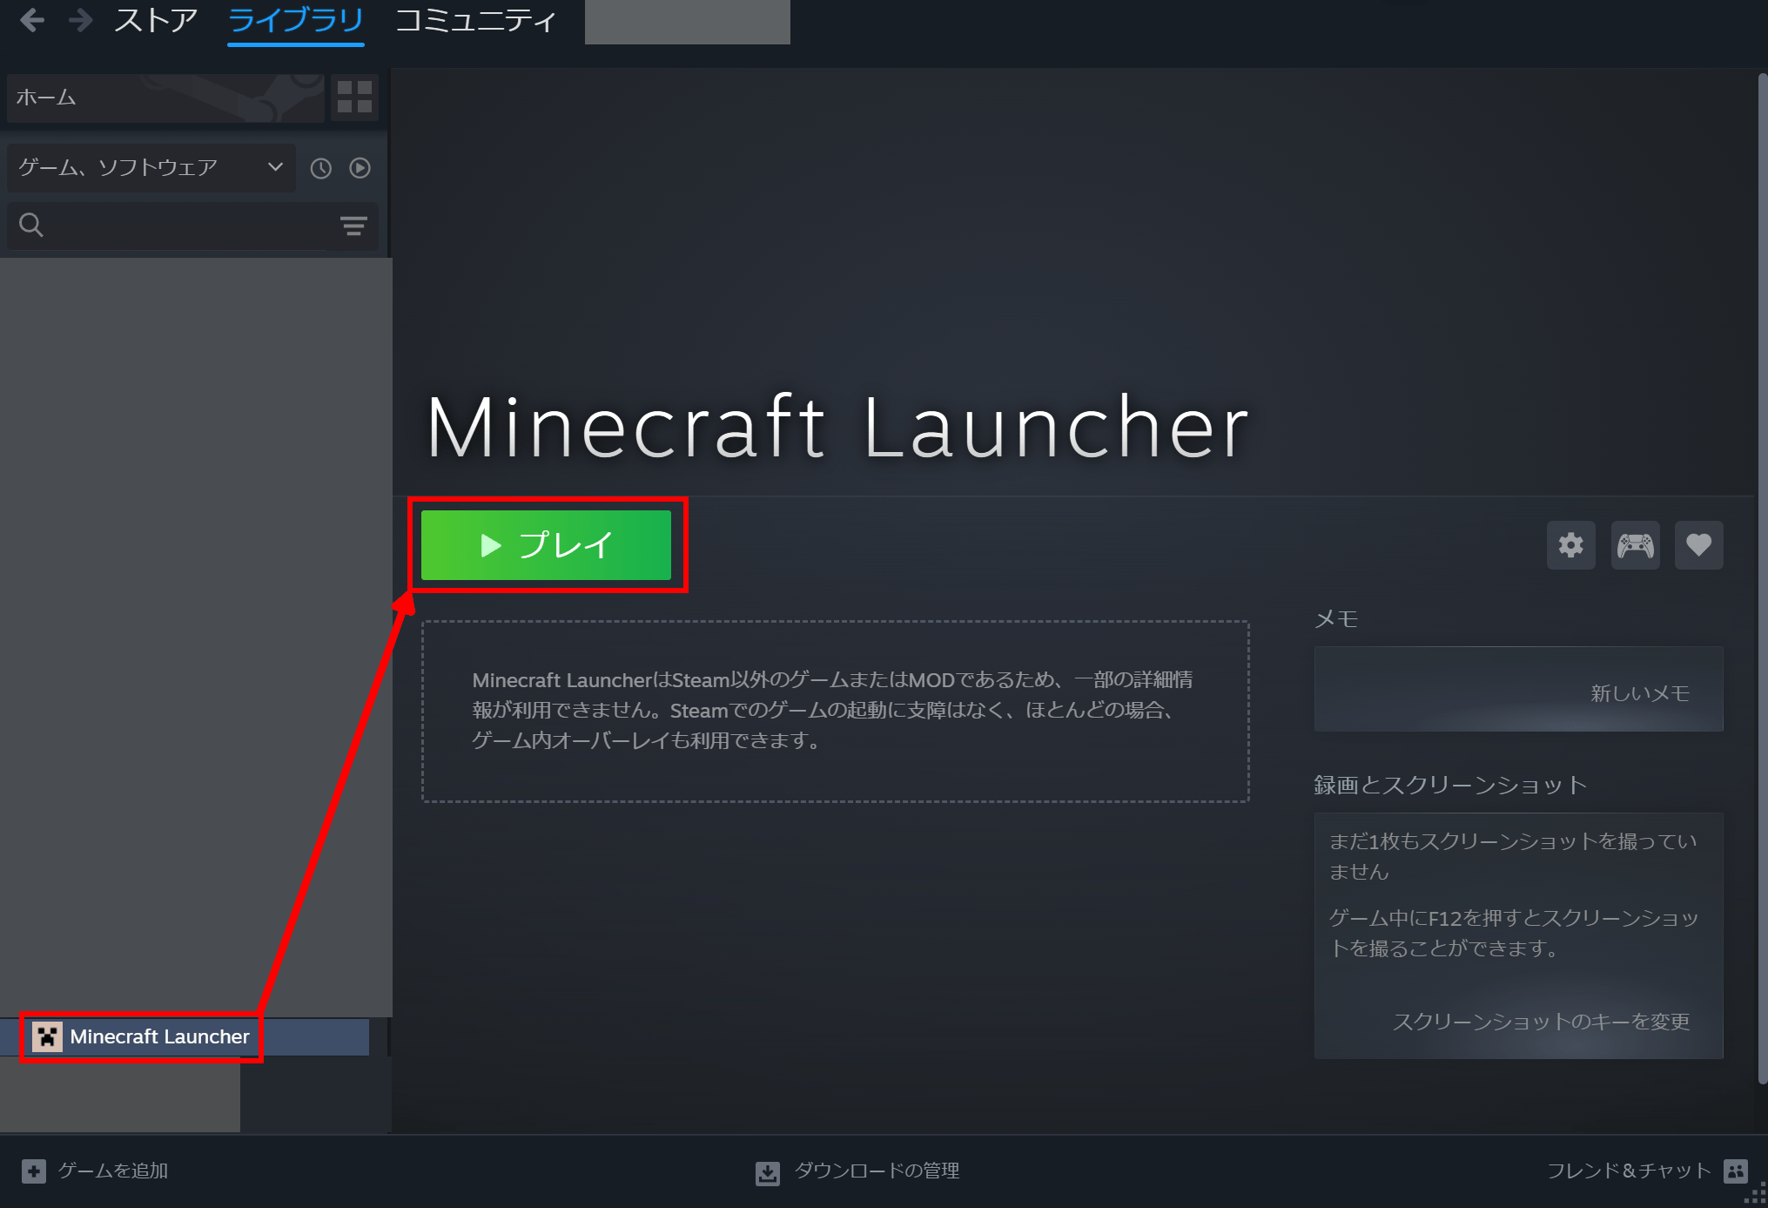Select the ライブラリ tab
The width and height of the screenshot is (1768, 1208).
click(x=295, y=19)
